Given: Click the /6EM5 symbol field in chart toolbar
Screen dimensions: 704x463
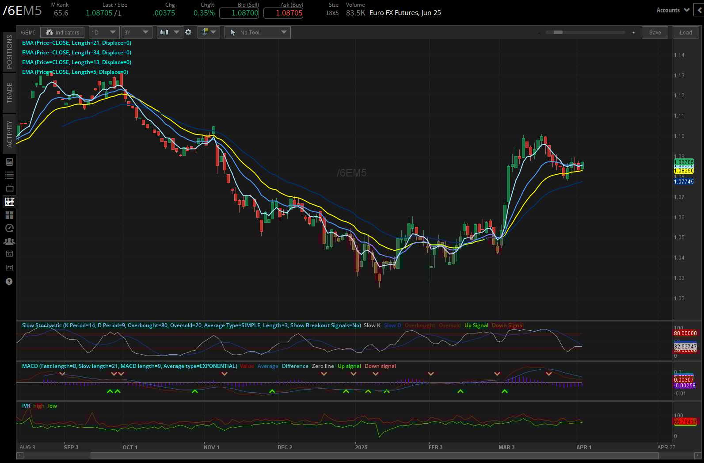Looking at the screenshot, I should (x=28, y=32).
